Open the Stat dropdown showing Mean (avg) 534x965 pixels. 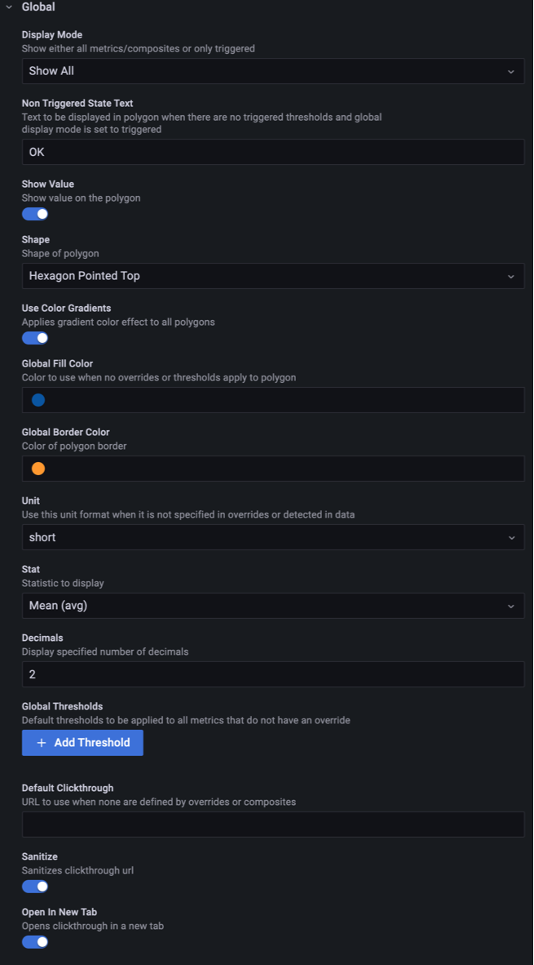272,606
